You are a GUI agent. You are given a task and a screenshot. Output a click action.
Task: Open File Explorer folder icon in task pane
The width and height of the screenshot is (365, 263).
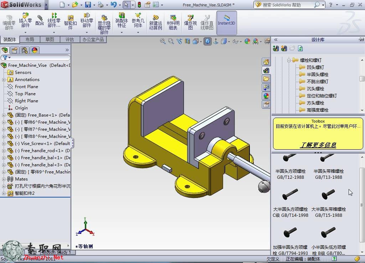(266, 79)
